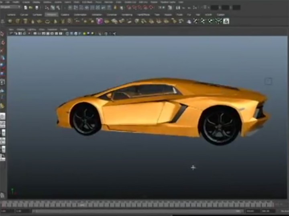Open the Help menu
The height and width of the screenshot is (216, 289).
[x=181, y=2]
